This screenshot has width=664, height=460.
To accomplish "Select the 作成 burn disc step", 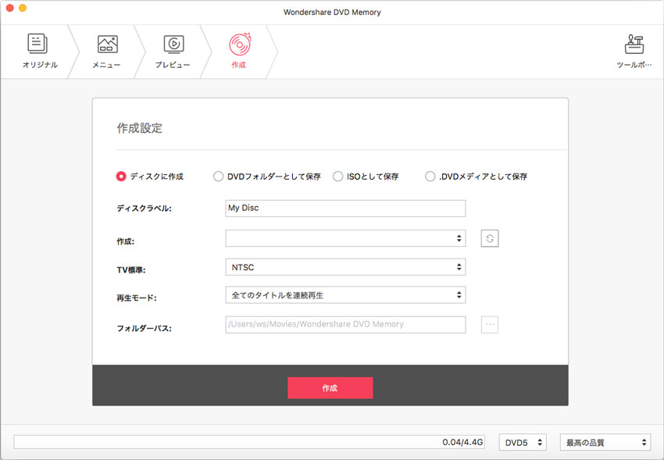I will [x=239, y=52].
